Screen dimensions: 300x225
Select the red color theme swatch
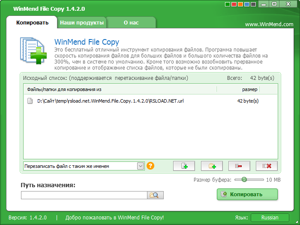coord(234,4)
